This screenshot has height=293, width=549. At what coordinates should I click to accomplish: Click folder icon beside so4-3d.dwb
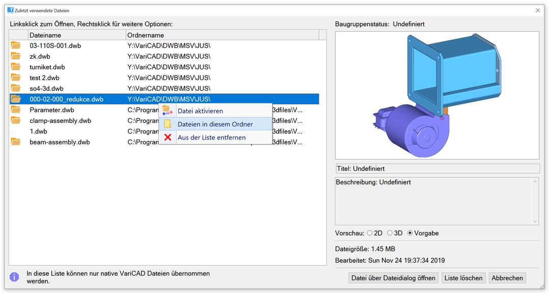(x=16, y=88)
